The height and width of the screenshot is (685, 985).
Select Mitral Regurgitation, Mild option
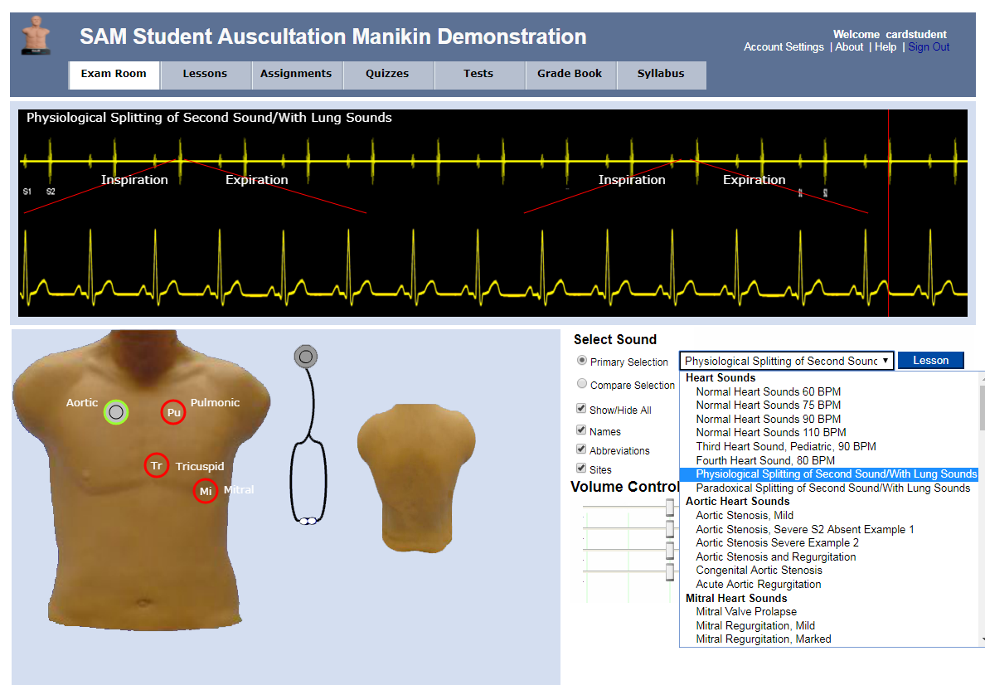755,625
